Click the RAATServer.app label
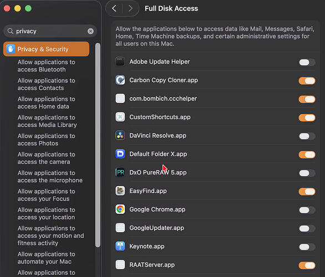The height and width of the screenshot is (277, 325). click(x=152, y=265)
